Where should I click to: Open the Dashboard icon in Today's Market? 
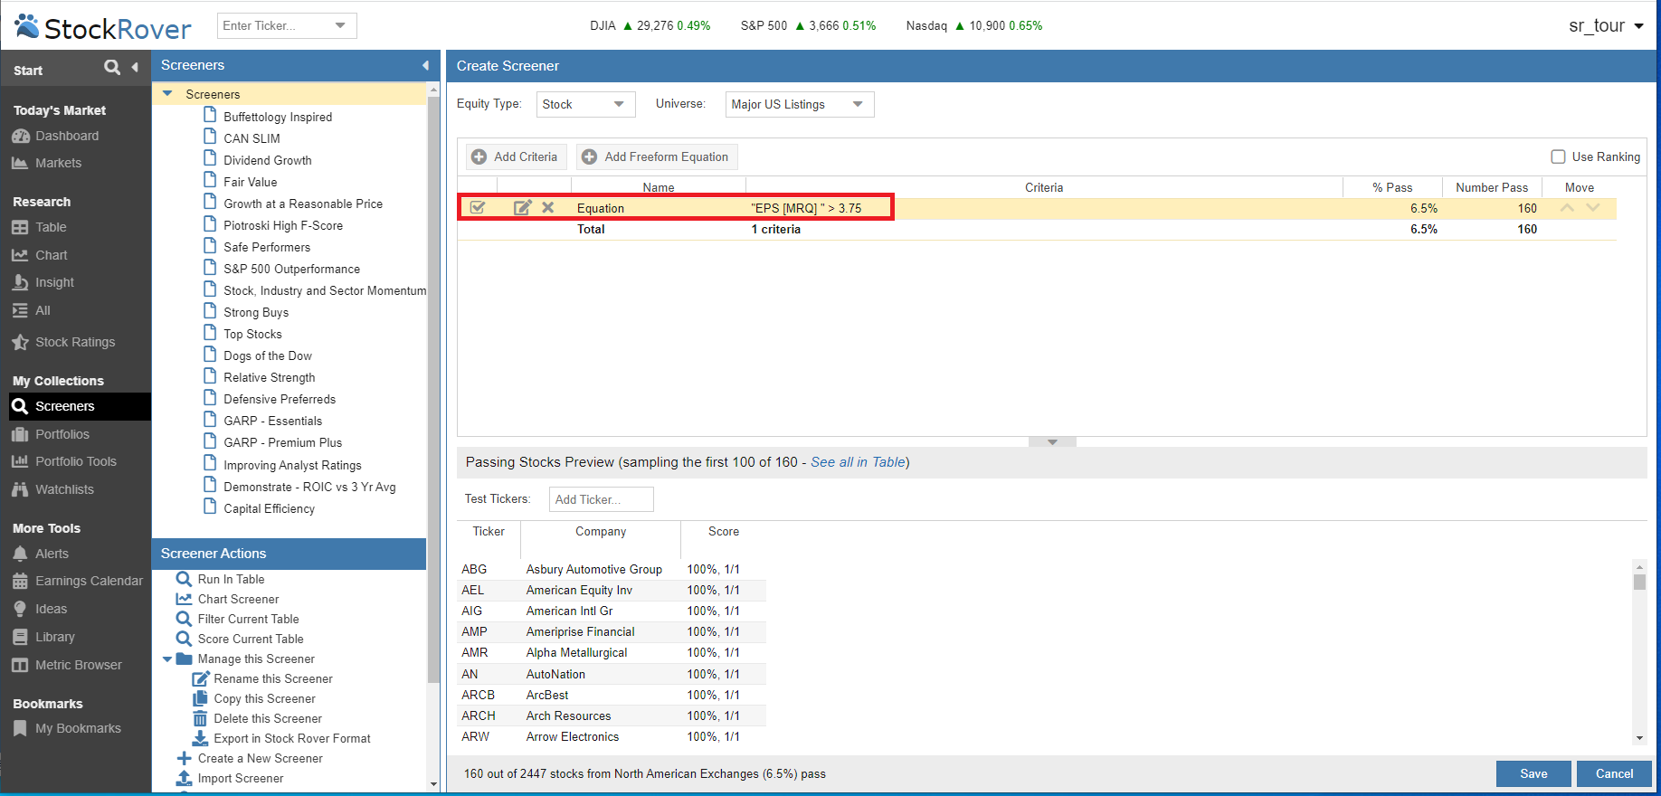[x=21, y=136]
